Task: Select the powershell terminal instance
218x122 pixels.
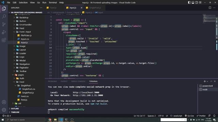Action: (208, 86)
